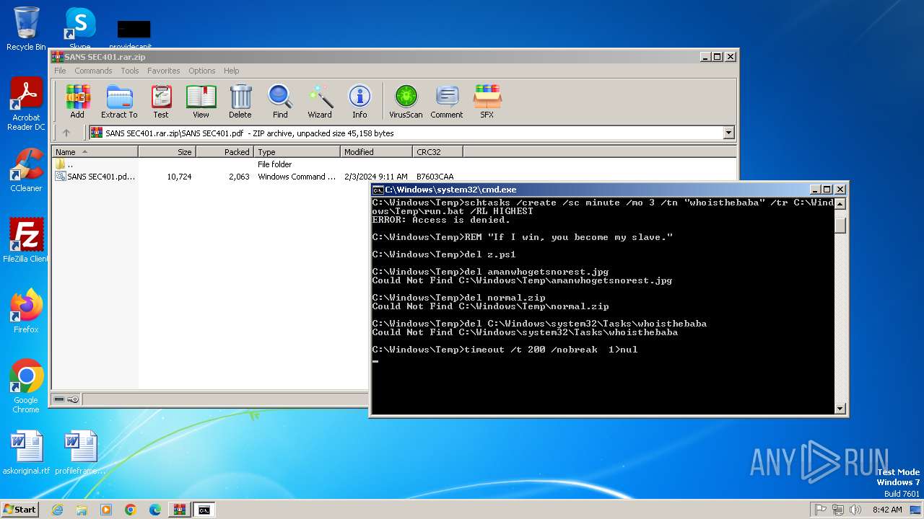Viewport: 924px width, 519px height.
Task: Open the Commands menu
Action: point(93,71)
